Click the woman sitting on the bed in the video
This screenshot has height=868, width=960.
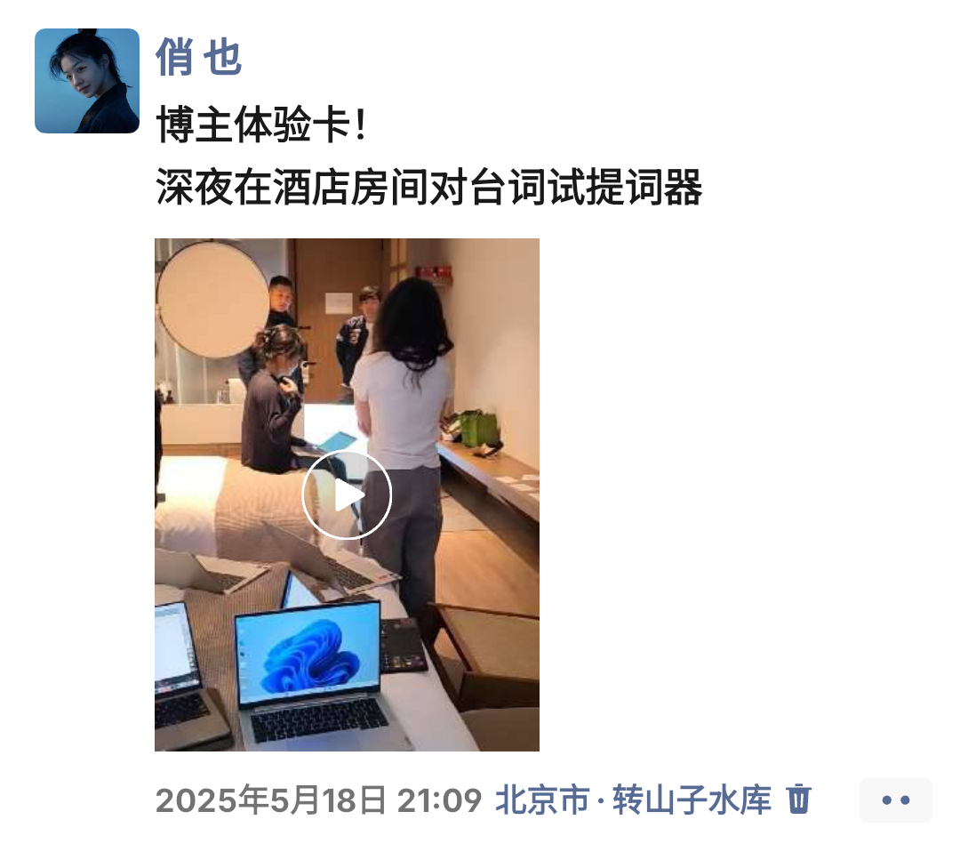[273, 401]
